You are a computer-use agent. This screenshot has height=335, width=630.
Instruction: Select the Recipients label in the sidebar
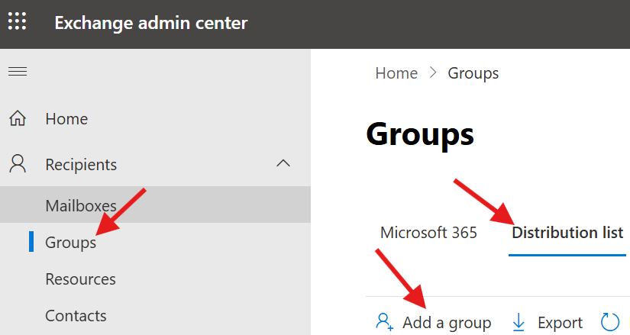coord(81,164)
